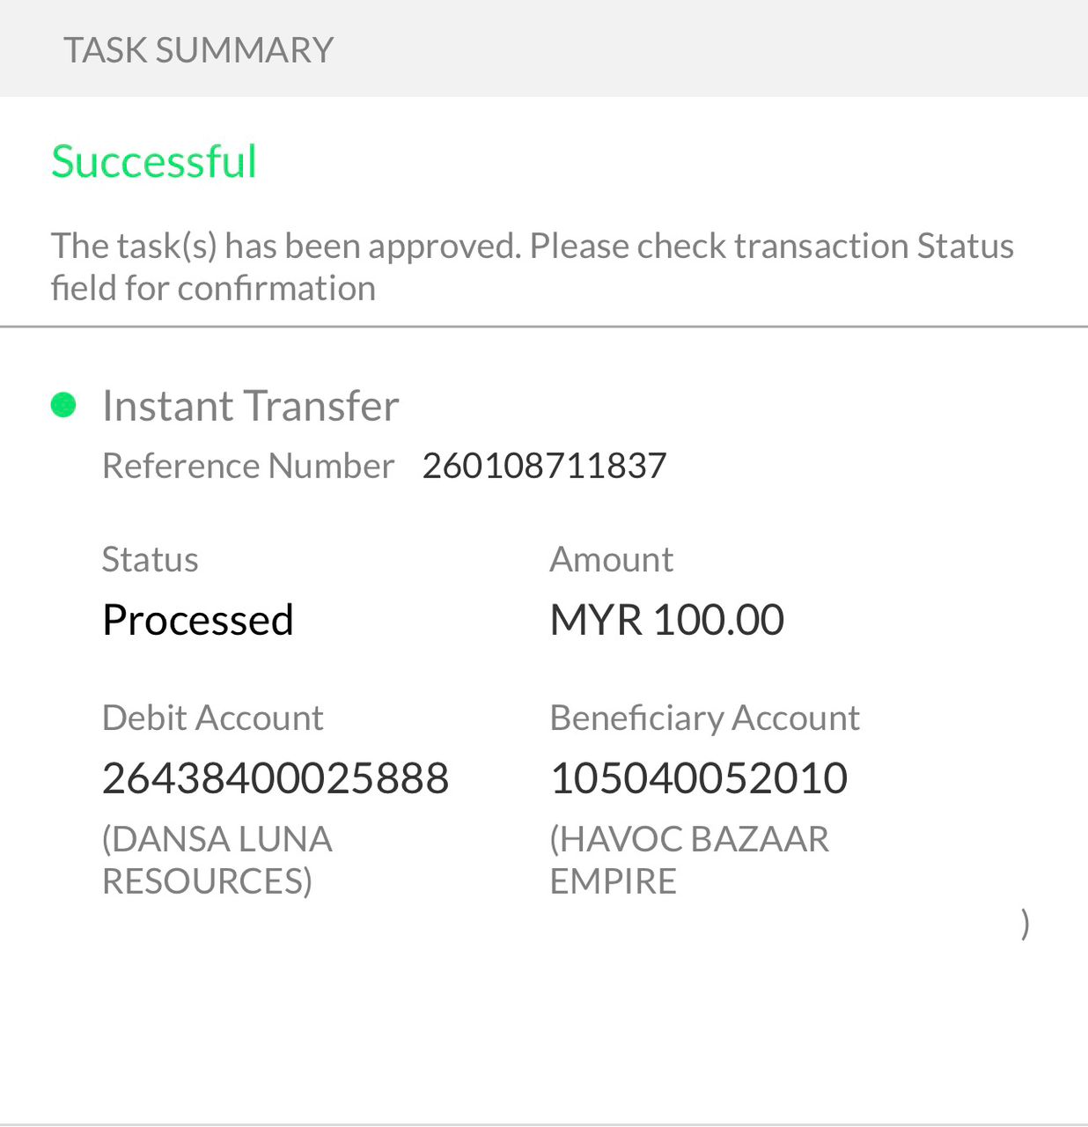Click the green status dot beside Instant Transfer
The height and width of the screenshot is (1127, 1088).
(x=63, y=405)
